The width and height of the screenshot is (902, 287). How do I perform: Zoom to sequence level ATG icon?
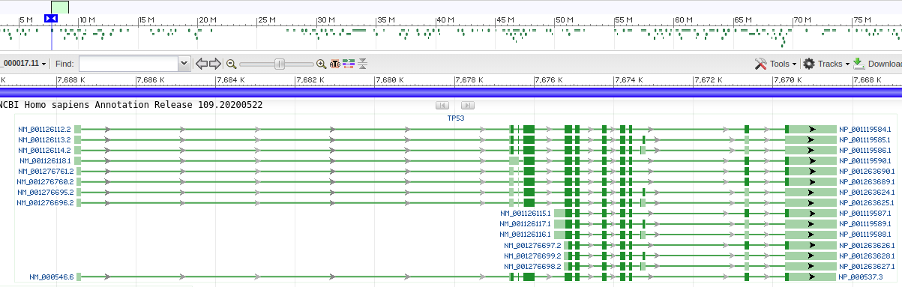(x=334, y=64)
